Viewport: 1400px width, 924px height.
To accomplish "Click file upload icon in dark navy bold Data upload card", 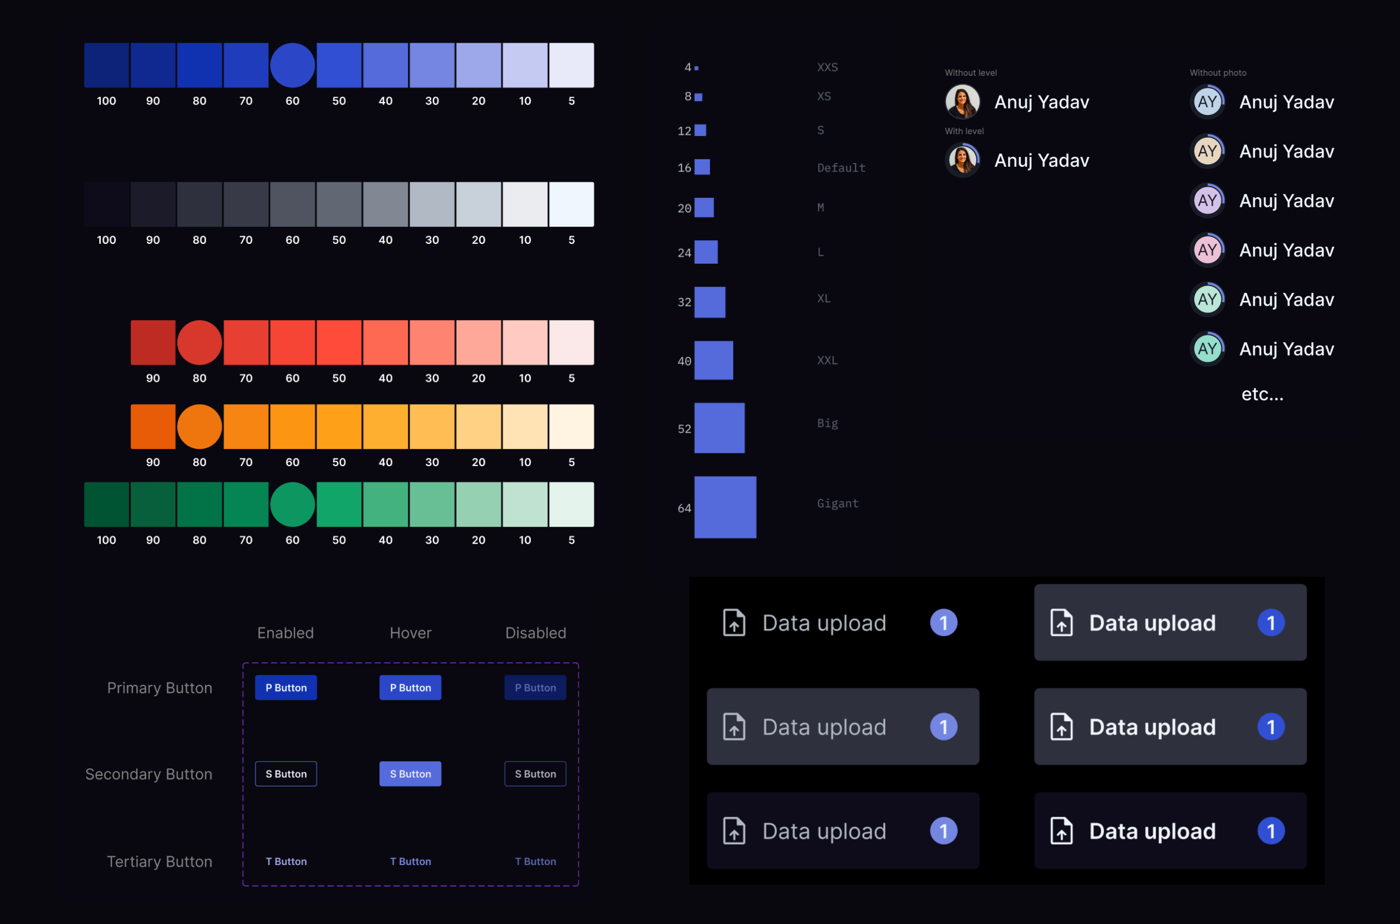I will tap(1062, 831).
